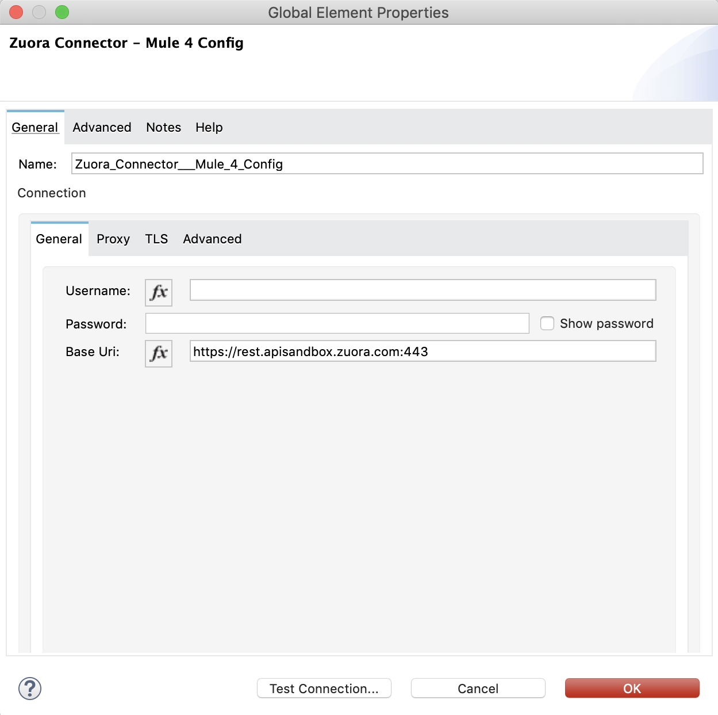Confirm settings with the OK button
The height and width of the screenshot is (715, 718).
pos(632,688)
